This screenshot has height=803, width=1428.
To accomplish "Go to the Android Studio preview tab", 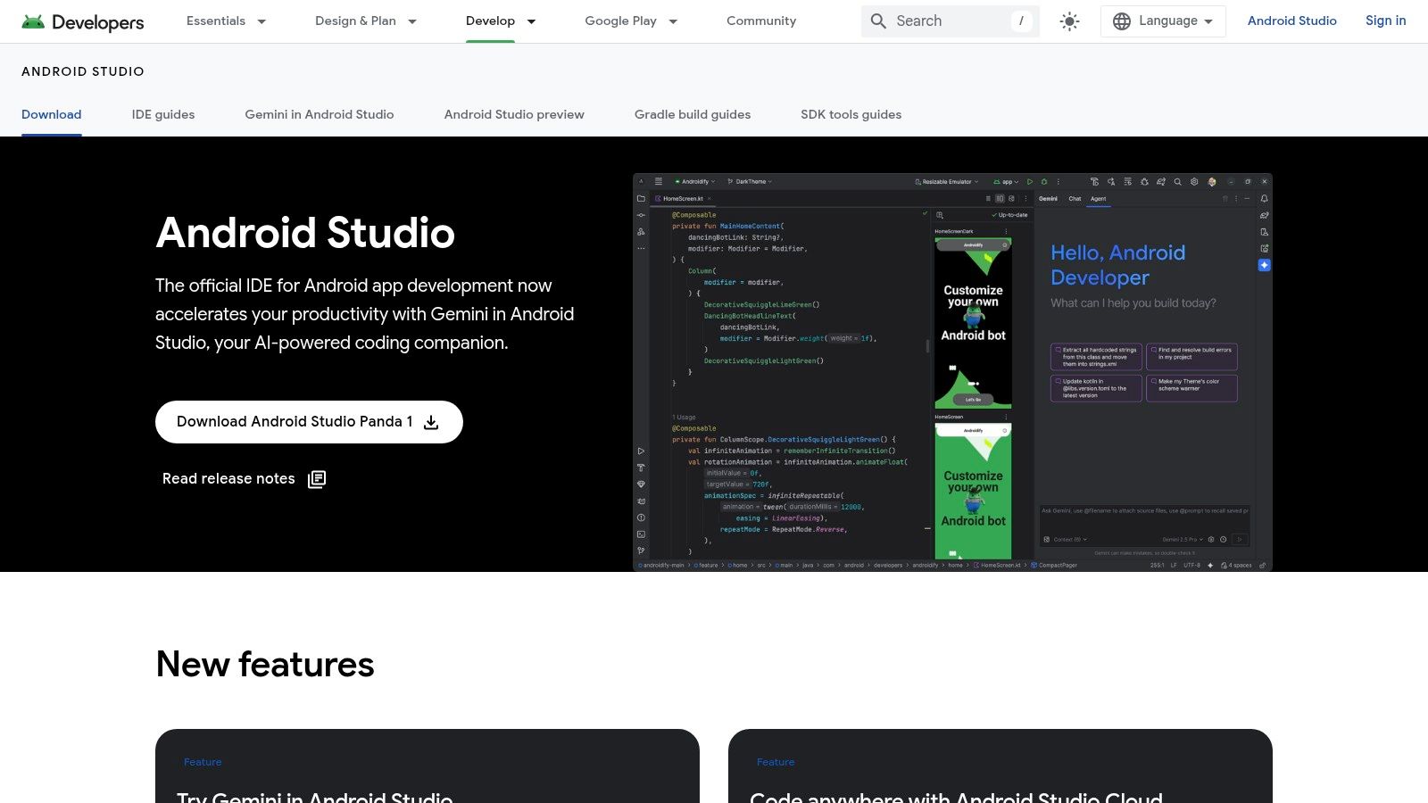I will (x=514, y=114).
